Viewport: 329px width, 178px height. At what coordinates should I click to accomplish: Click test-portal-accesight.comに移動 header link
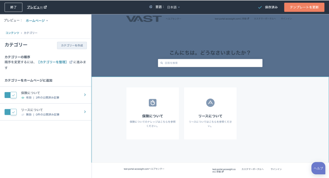click(x=232, y=19)
